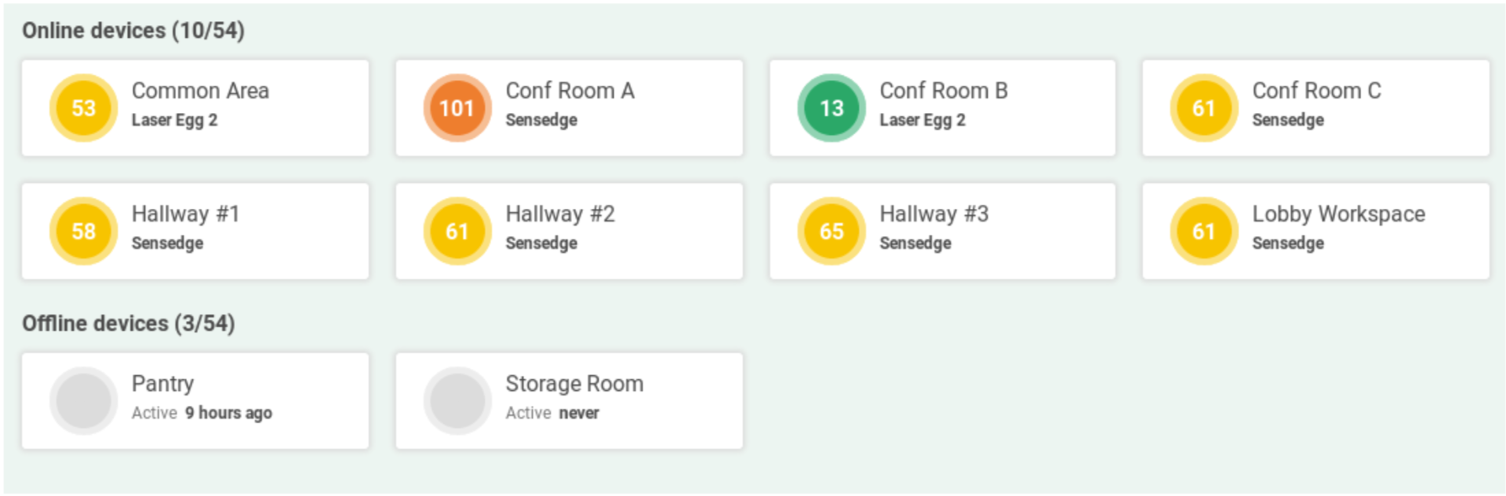Click the gray offline indicator on Storage Room
The image size is (1506, 496).
(457, 399)
